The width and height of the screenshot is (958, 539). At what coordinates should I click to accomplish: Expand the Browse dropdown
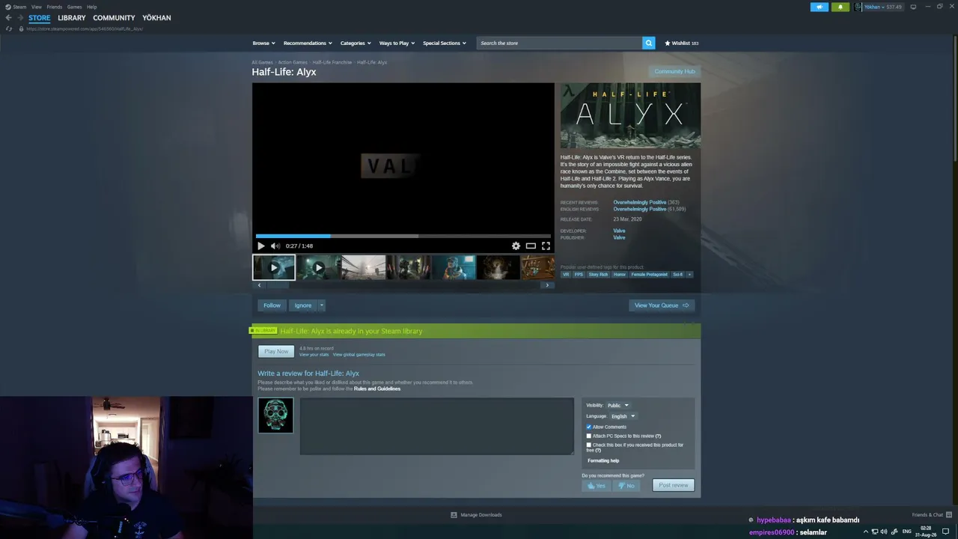click(263, 43)
